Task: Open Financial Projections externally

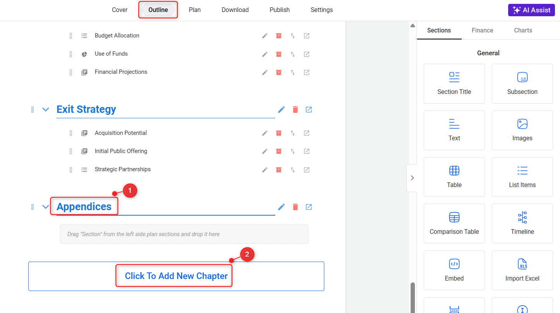Action: [x=307, y=72]
